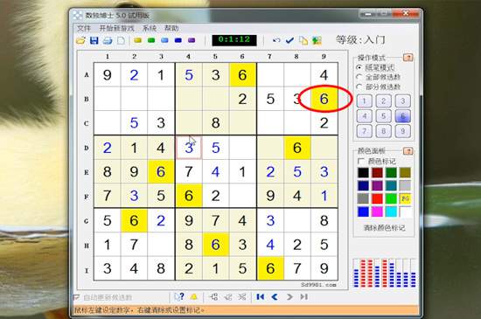Click the third gray cross-arrows icon in bottom toolbar

click(x=242, y=296)
